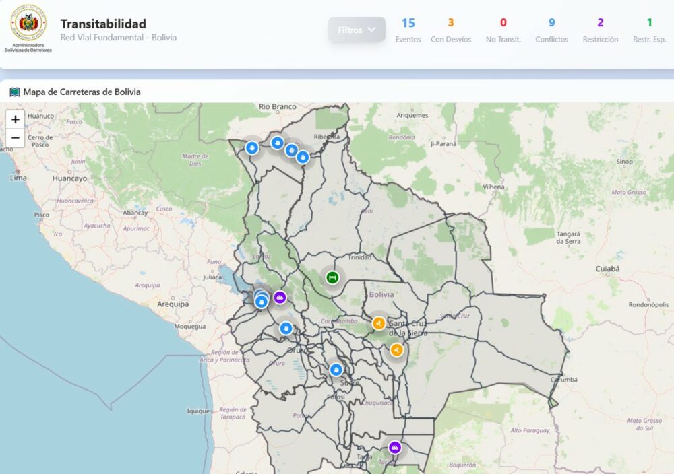Open the blue marker north of Oruro
The height and width of the screenshot is (474, 674).
[x=286, y=329]
